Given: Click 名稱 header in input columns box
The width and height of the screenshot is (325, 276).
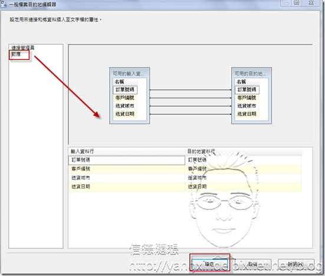Looking at the screenshot, I should coord(125,82).
